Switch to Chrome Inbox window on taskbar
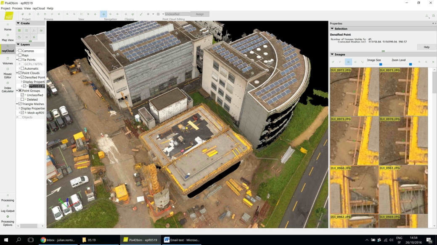 [58, 240]
